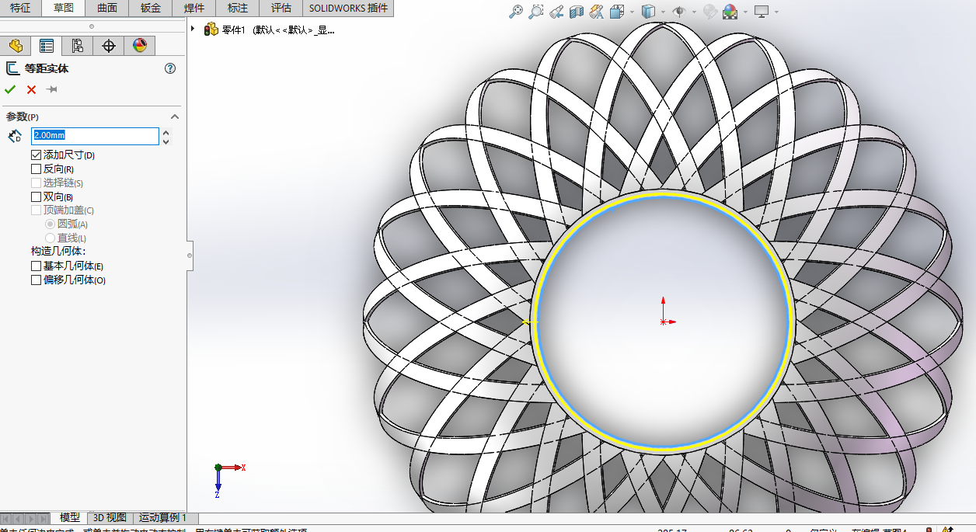Screen dimensions: 976x532
Task: Cancel offset with the red X
Action: 31,89
